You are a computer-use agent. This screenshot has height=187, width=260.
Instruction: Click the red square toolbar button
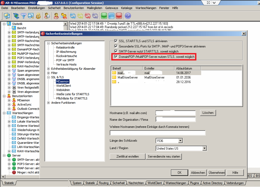pos(119,16)
